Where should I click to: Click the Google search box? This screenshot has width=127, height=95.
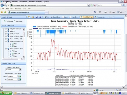pos(109,5)
